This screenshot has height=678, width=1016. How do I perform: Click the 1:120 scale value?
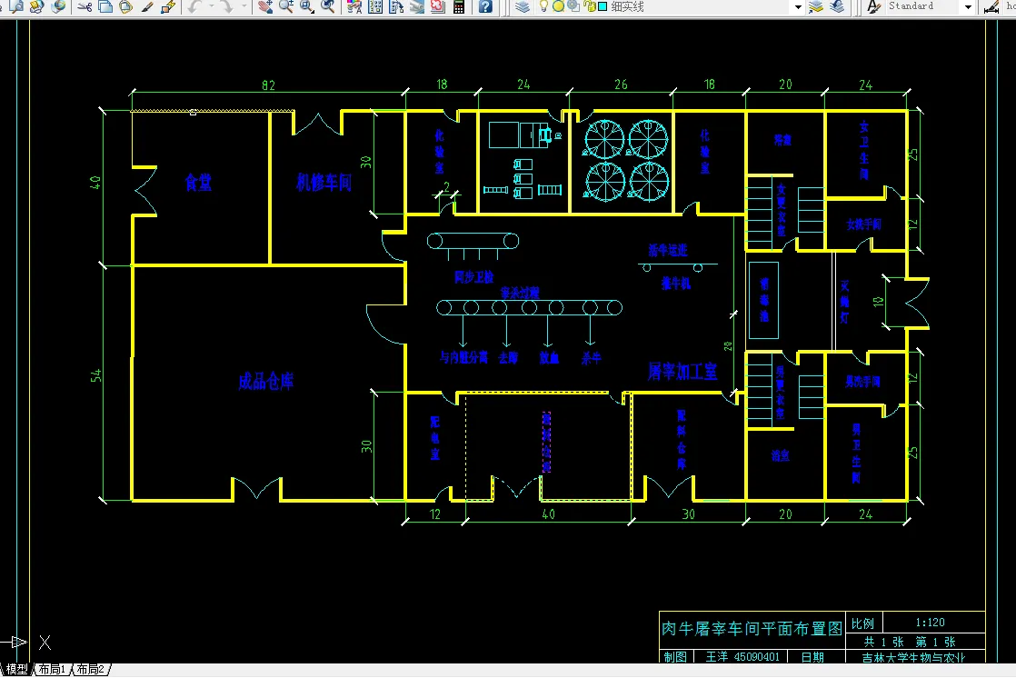tap(930, 623)
